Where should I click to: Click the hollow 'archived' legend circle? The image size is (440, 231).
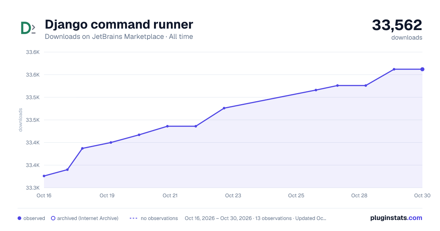[x=53, y=218]
